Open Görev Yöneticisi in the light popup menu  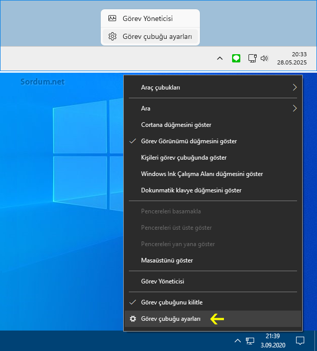point(150,18)
